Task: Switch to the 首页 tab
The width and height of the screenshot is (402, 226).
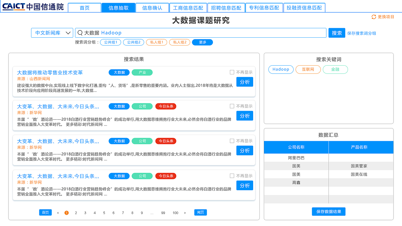Action: 84,8
